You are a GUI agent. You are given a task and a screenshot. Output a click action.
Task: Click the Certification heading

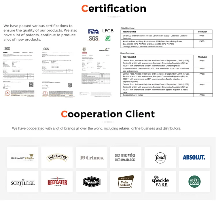click(114, 8)
